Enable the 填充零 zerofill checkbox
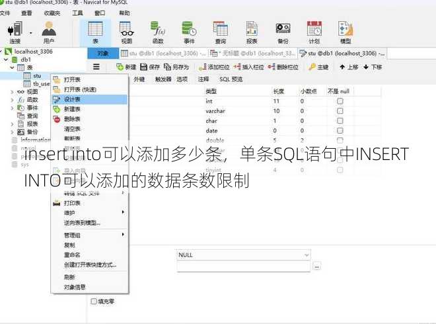The image size is (436, 324). (94, 301)
